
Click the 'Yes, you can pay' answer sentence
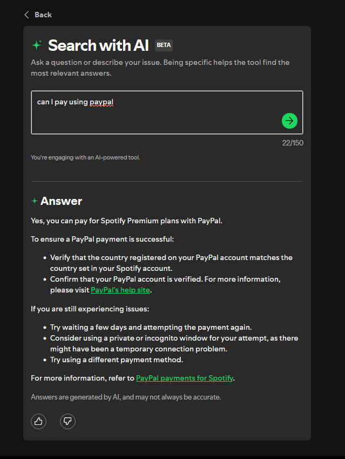[126, 220]
